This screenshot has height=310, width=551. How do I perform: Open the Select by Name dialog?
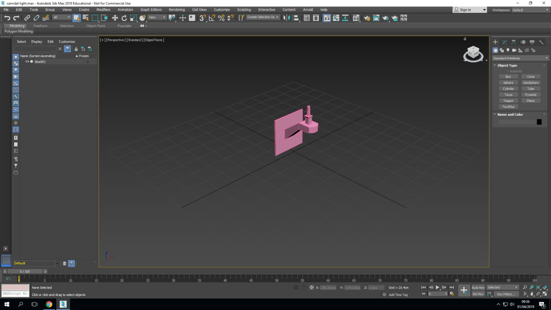tap(86, 18)
